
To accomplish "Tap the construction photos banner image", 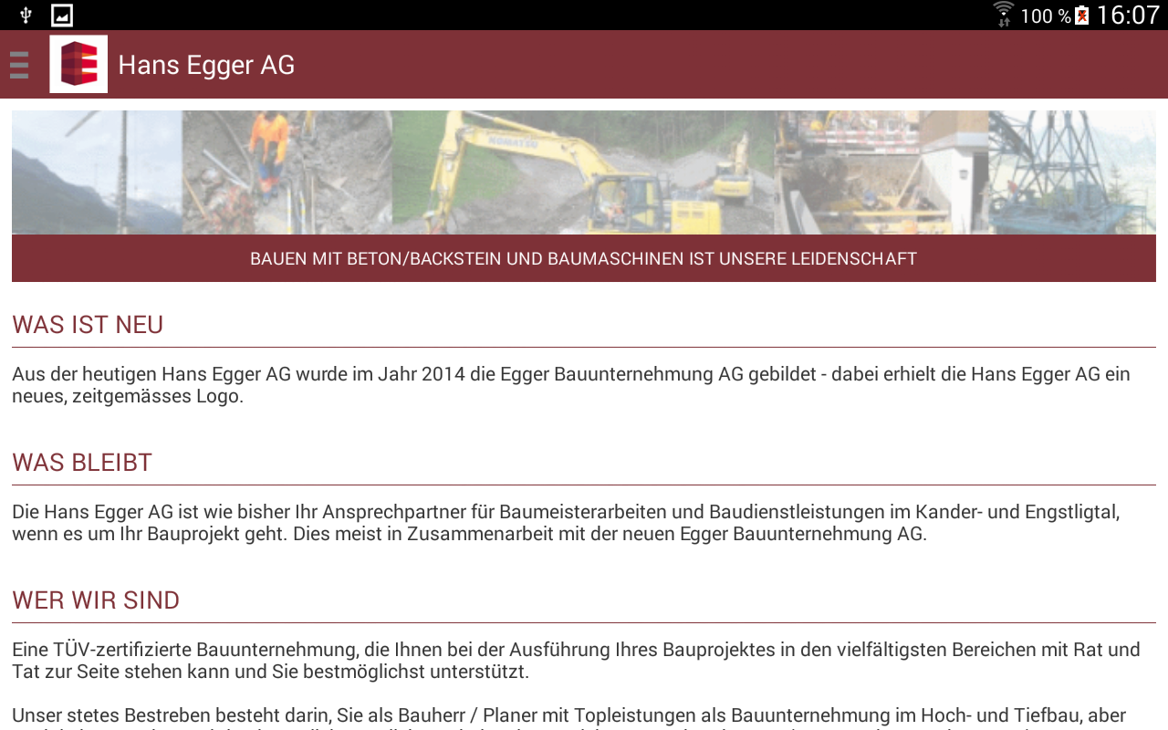I will tap(584, 172).
